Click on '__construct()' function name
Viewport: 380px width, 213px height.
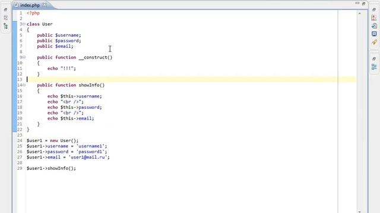96,57
